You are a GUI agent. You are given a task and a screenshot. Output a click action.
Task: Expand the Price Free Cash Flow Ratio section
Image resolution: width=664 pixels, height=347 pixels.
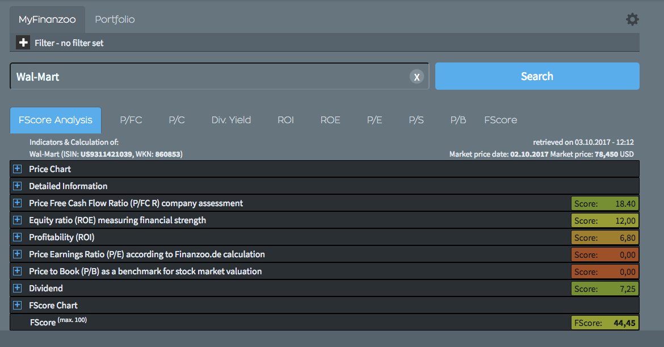(x=17, y=203)
